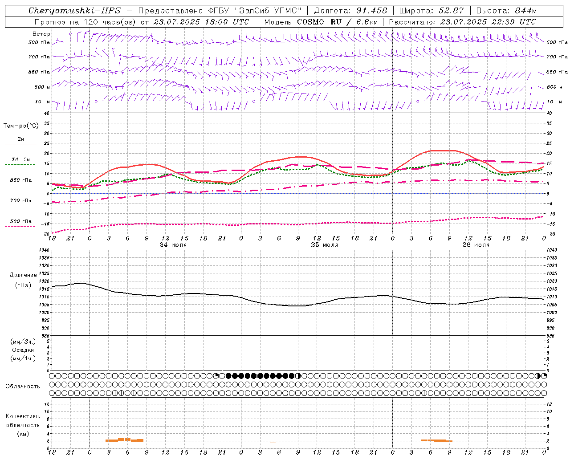Click the Td 2м dashed legend line

(20, 164)
